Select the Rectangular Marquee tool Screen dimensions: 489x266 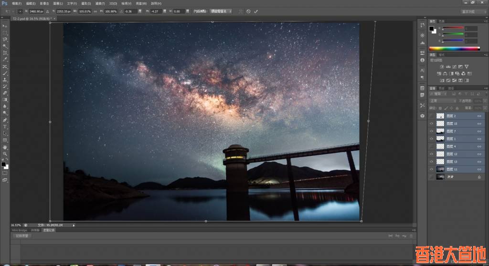tap(5, 33)
